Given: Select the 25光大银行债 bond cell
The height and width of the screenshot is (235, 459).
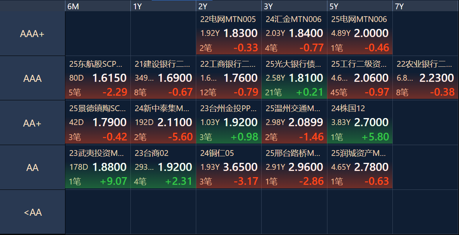Looking at the screenshot, I should tap(294, 78).
